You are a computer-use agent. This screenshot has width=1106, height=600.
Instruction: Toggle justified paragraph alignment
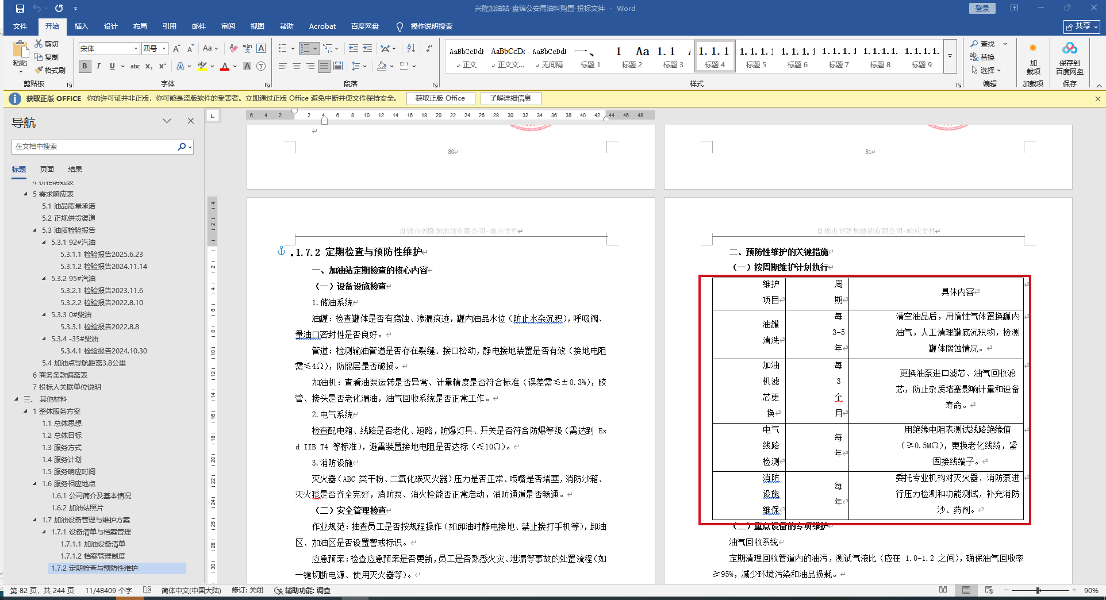click(x=324, y=66)
